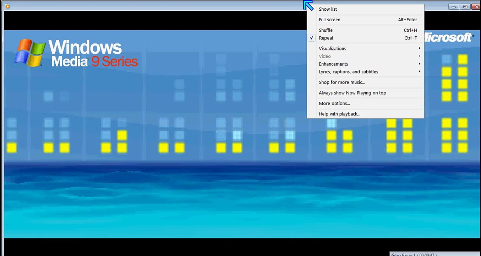Image resolution: width=481 pixels, height=256 pixels.
Task: Select Show list in context menu
Action: (366, 9)
